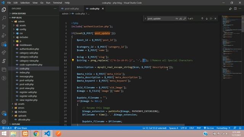This screenshot has width=244, height=137.
Task: Expand the errors folder
Action: coord(34,108)
